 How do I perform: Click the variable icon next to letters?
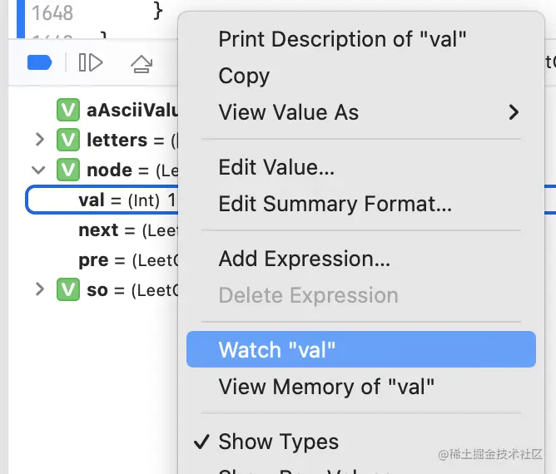tap(67, 140)
